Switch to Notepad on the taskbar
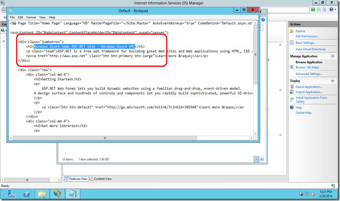The height and width of the screenshot is (201, 340). click(x=72, y=194)
